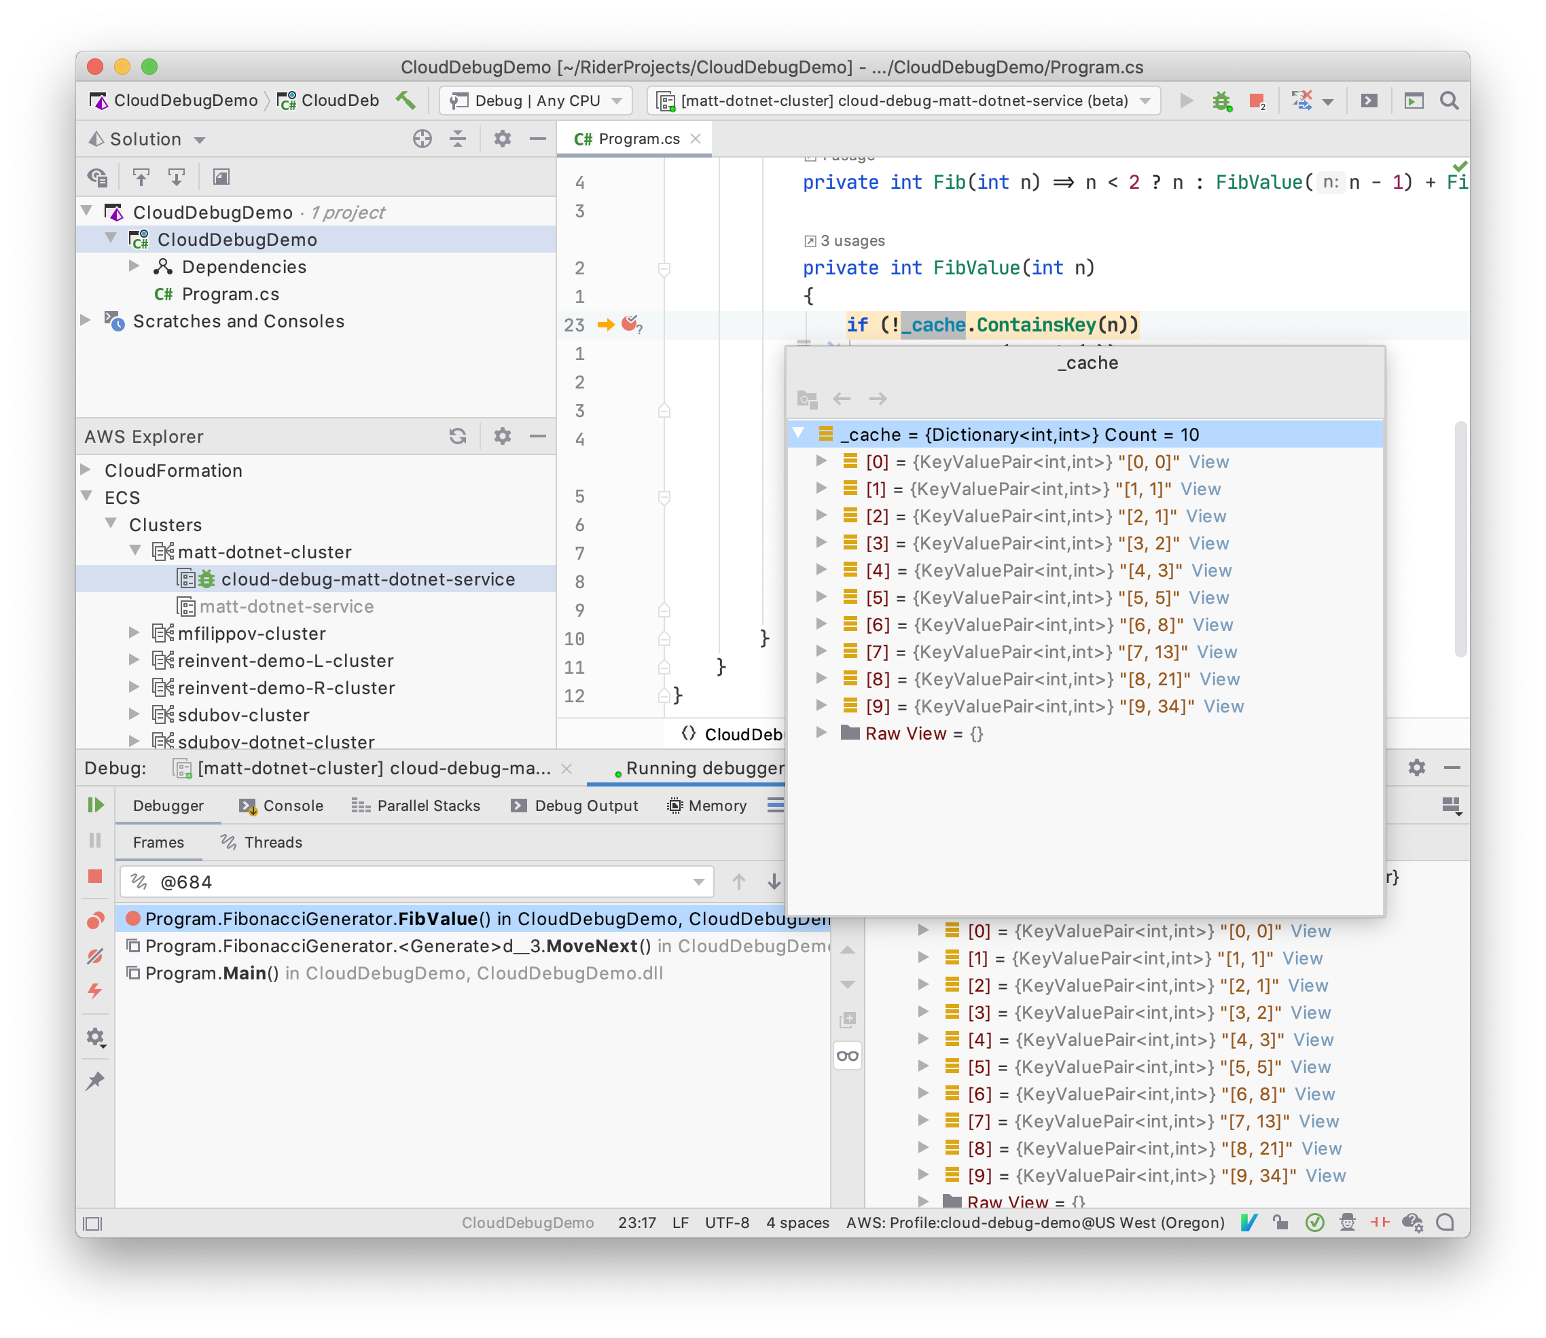1546x1338 pixels.
Task: Start debugging with the green bug icon
Action: (1222, 100)
